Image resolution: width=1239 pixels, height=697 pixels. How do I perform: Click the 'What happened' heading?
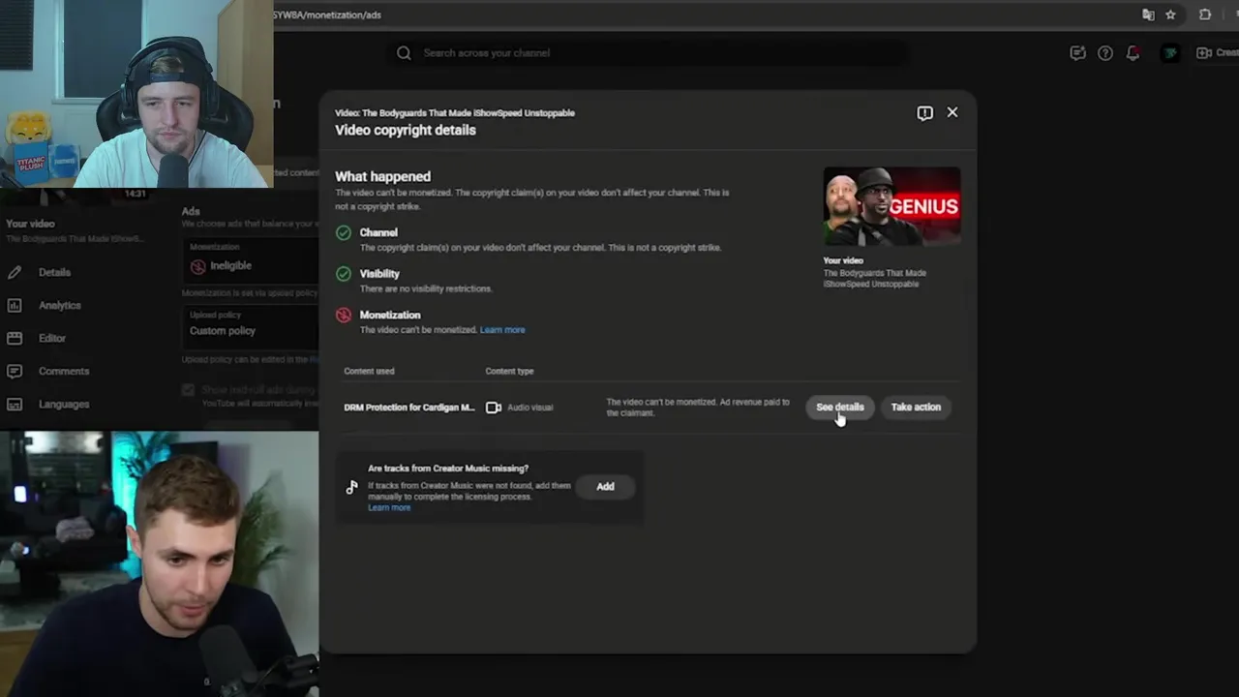click(x=382, y=177)
